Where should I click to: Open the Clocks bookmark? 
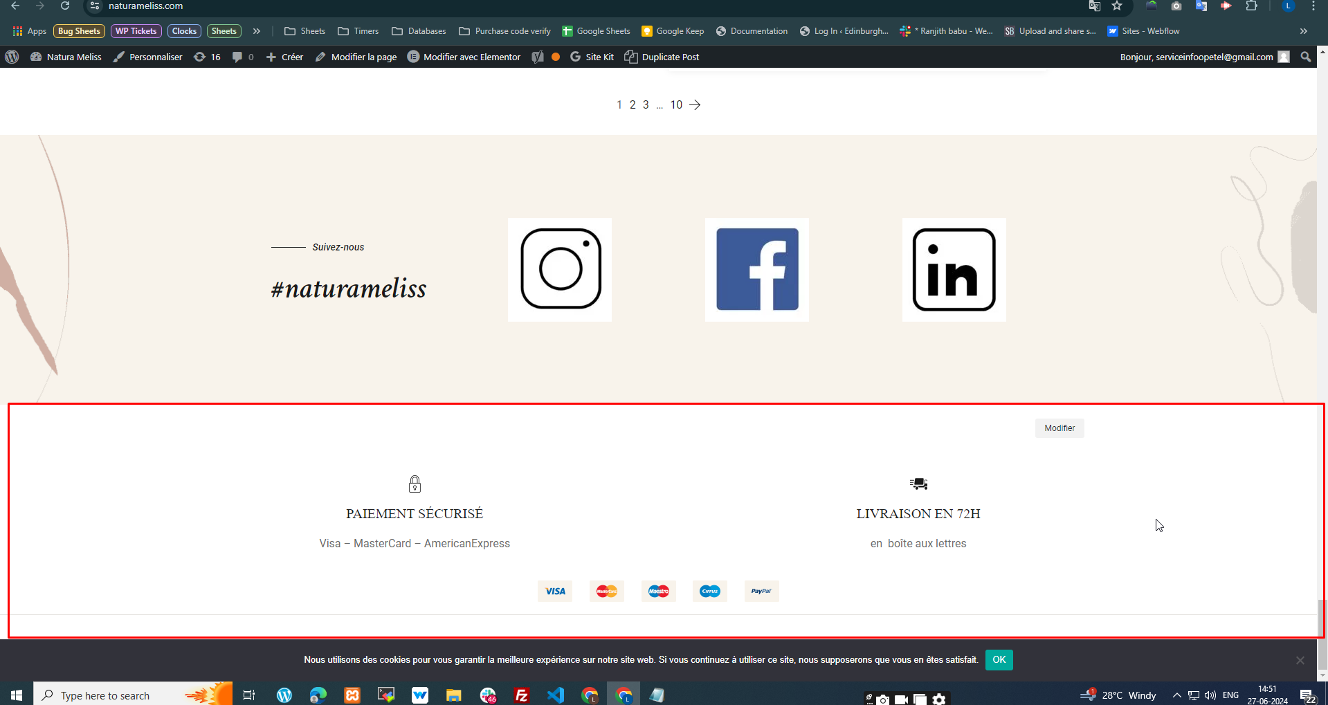click(x=184, y=31)
